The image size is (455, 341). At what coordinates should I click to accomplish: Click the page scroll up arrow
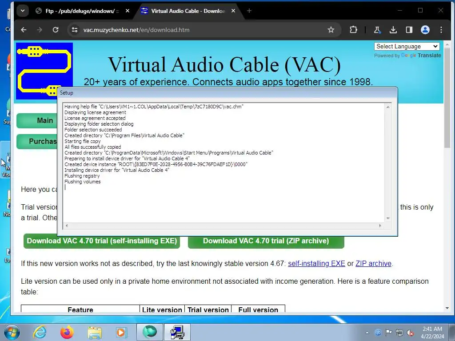[x=447, y=45]
